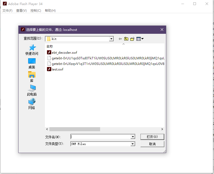Image resolution: width=214 pixels, height=174 pixels.
Task: Open the 帮助(H) menu
Action: tap(50, 11)
